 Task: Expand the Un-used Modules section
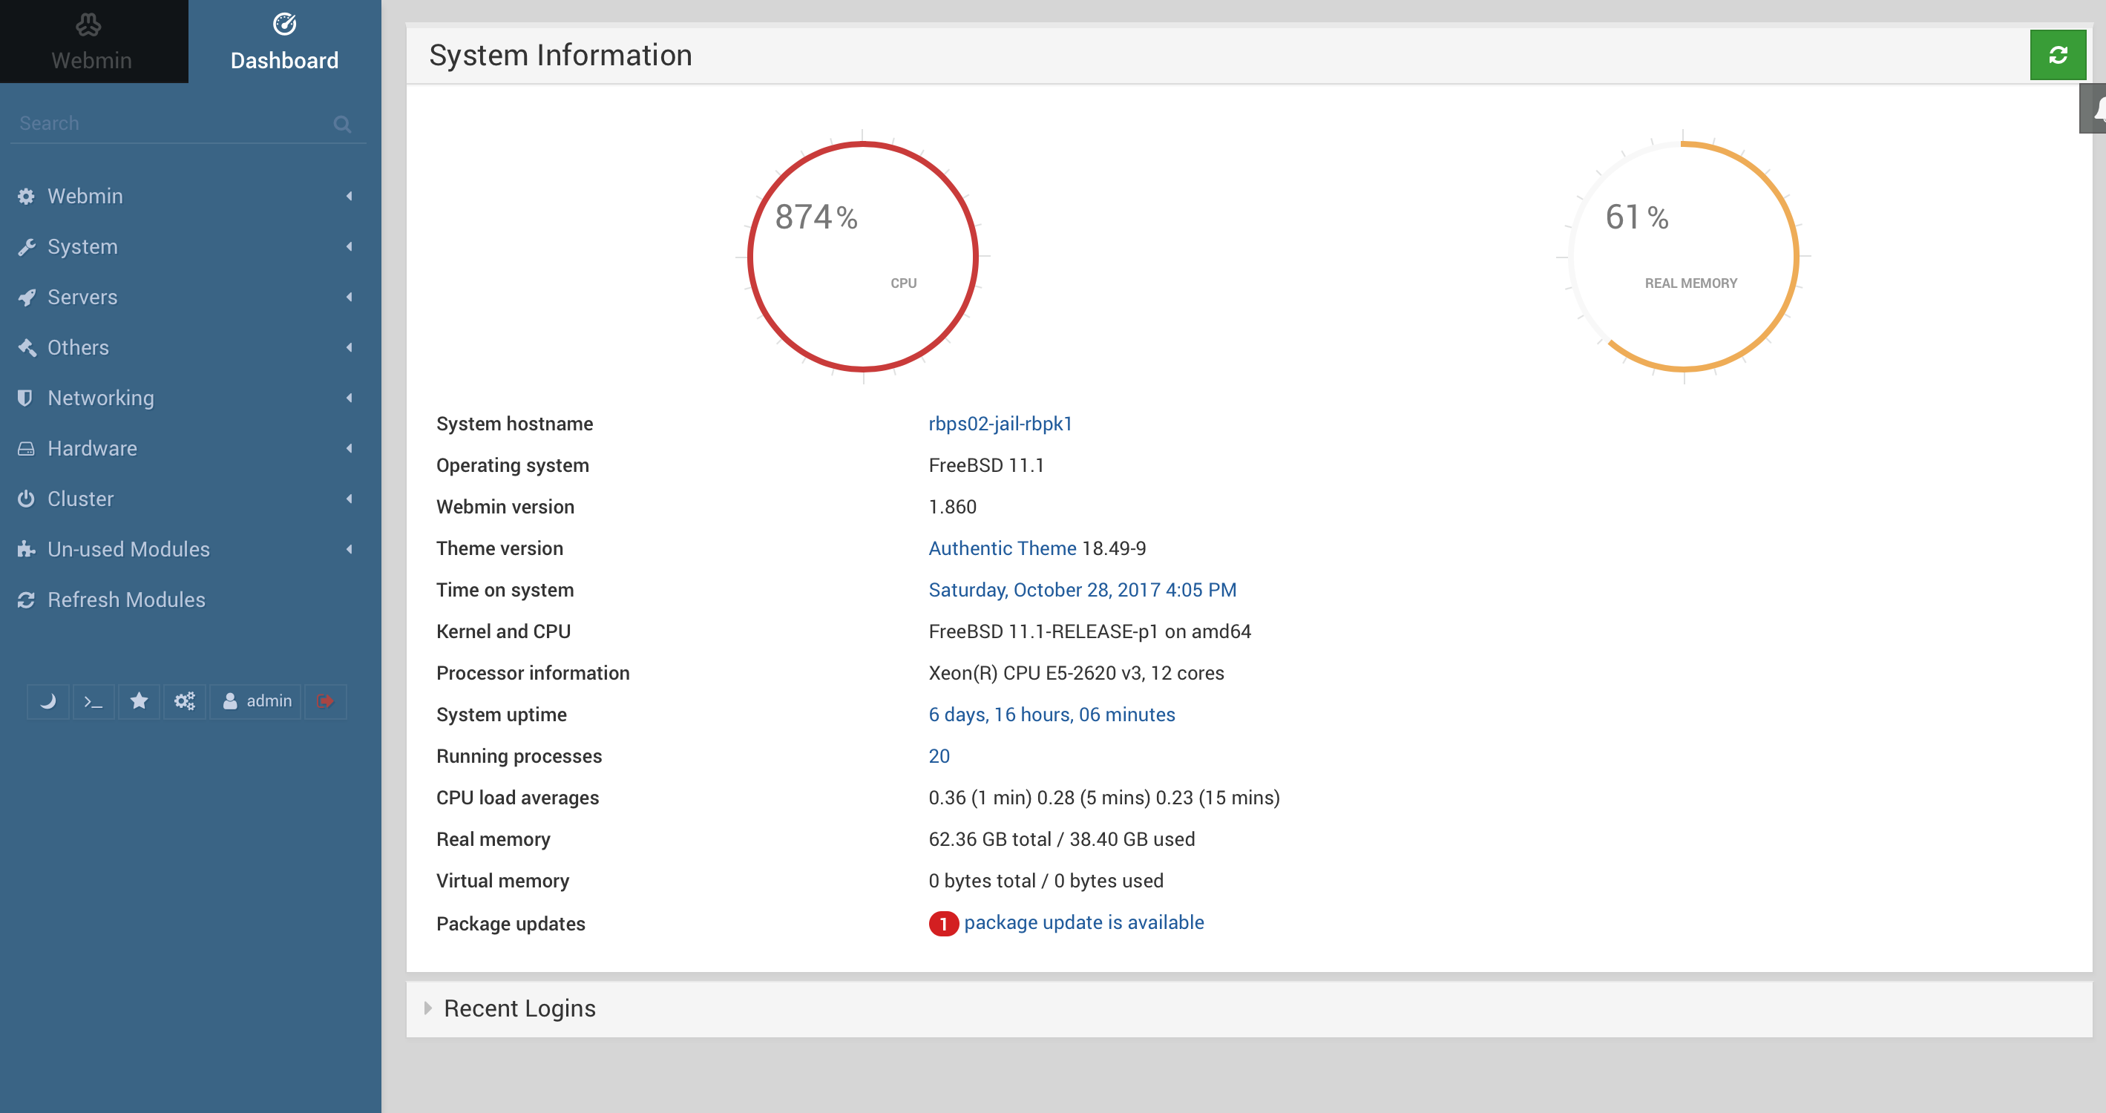pyautogui.click(x=128, y=549)
